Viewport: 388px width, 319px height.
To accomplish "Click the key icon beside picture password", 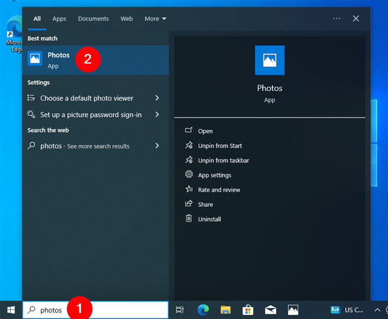I will [x=31, y=115].
